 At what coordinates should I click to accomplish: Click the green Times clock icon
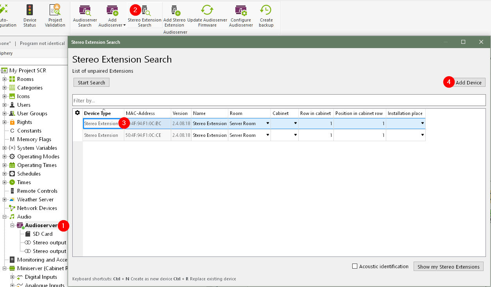(x=12, y=182)
